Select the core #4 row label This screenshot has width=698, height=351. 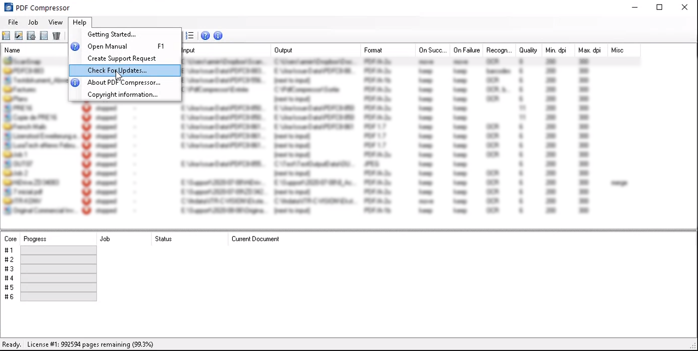[x=9, y=278]
